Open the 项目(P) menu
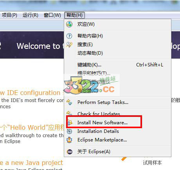The height and width of the screenshot is (170, 180). point(9,15)
